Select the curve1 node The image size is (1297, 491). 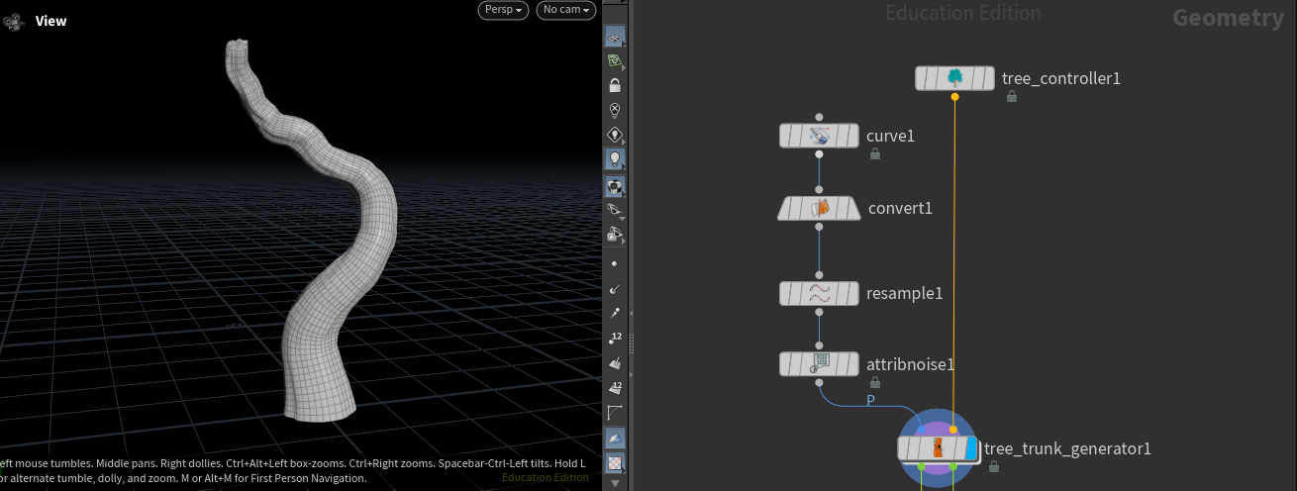(819, 136)
